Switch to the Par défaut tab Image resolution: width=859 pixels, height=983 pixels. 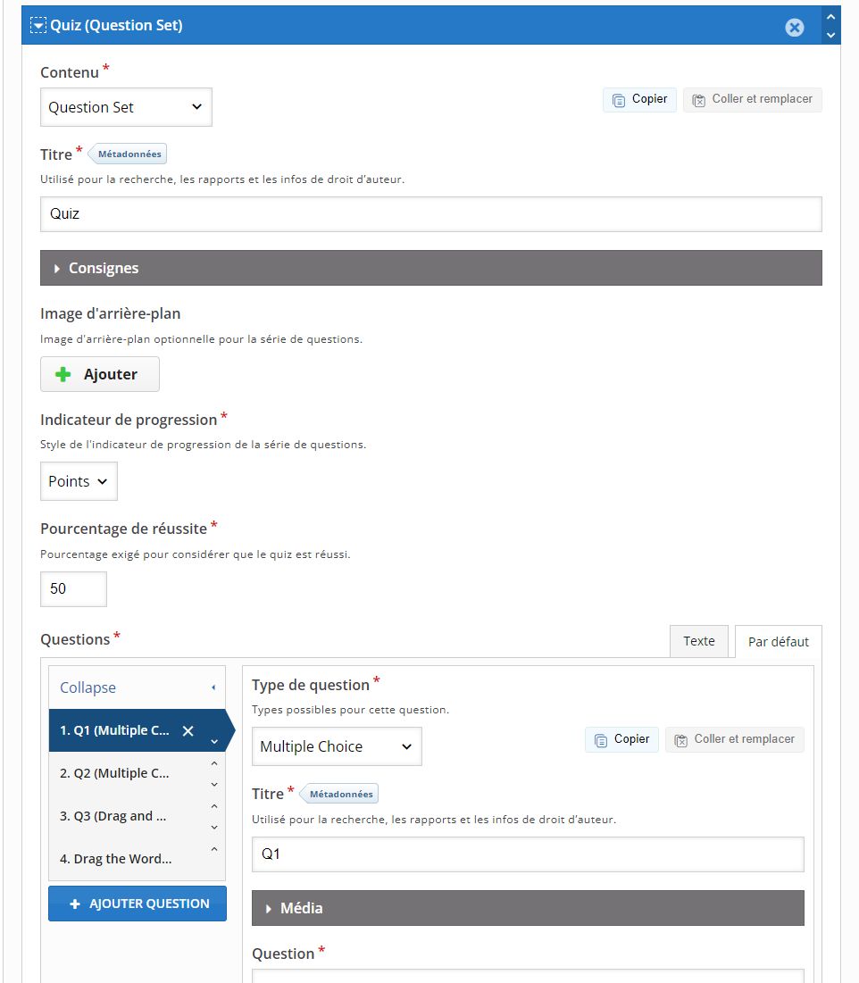click(778, 642)
